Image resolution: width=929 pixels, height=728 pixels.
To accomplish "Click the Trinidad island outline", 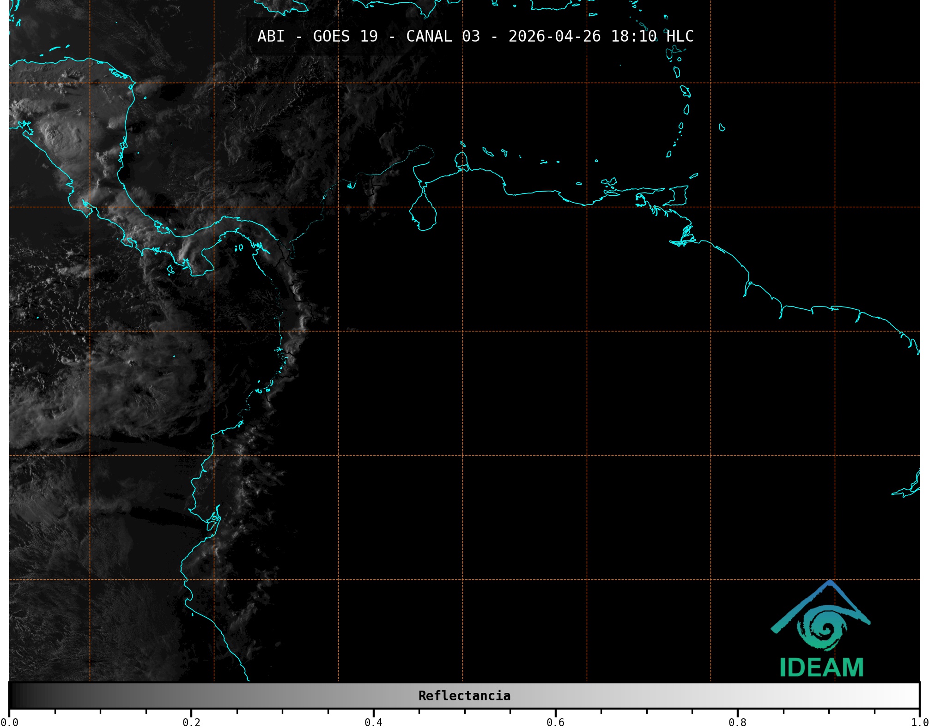I will pyautogui.click(x=676, y=196).
